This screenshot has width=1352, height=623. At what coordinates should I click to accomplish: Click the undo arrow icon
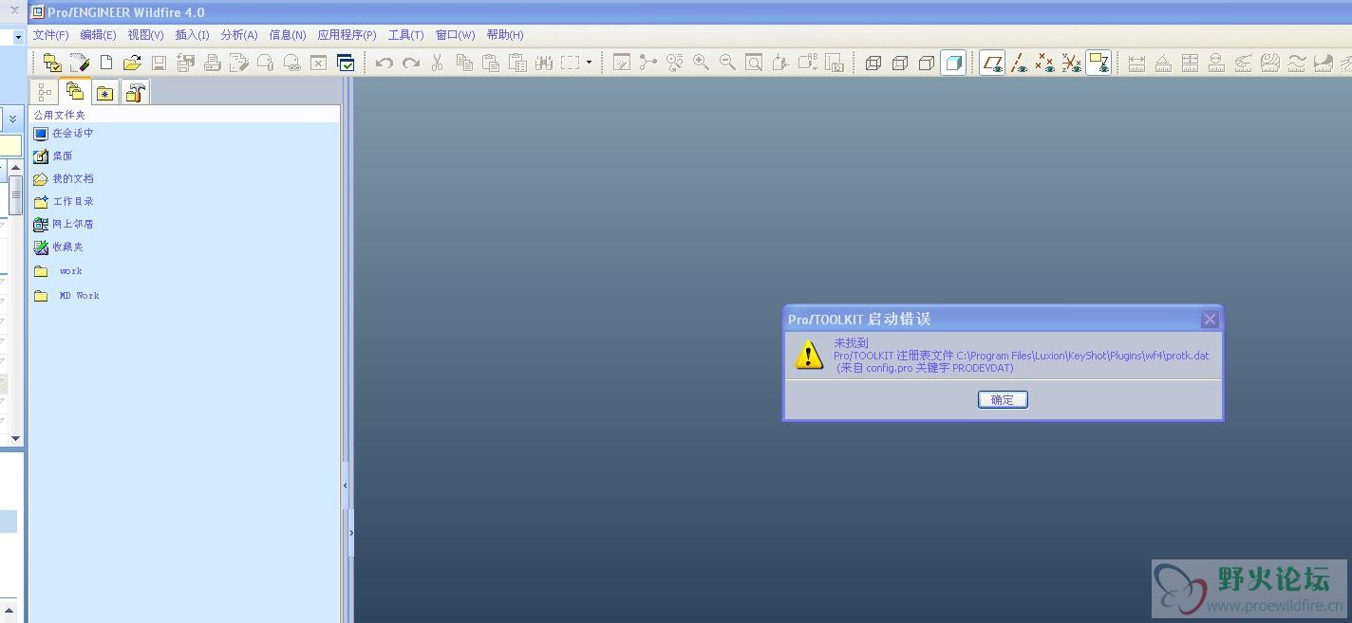(385, 64)
